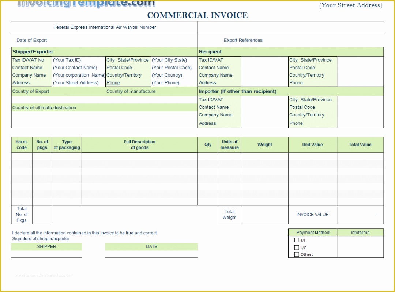Click the Units of measure column header
Image resolution: width=395 pixels, height=292 pixels.
click(229, 145)
